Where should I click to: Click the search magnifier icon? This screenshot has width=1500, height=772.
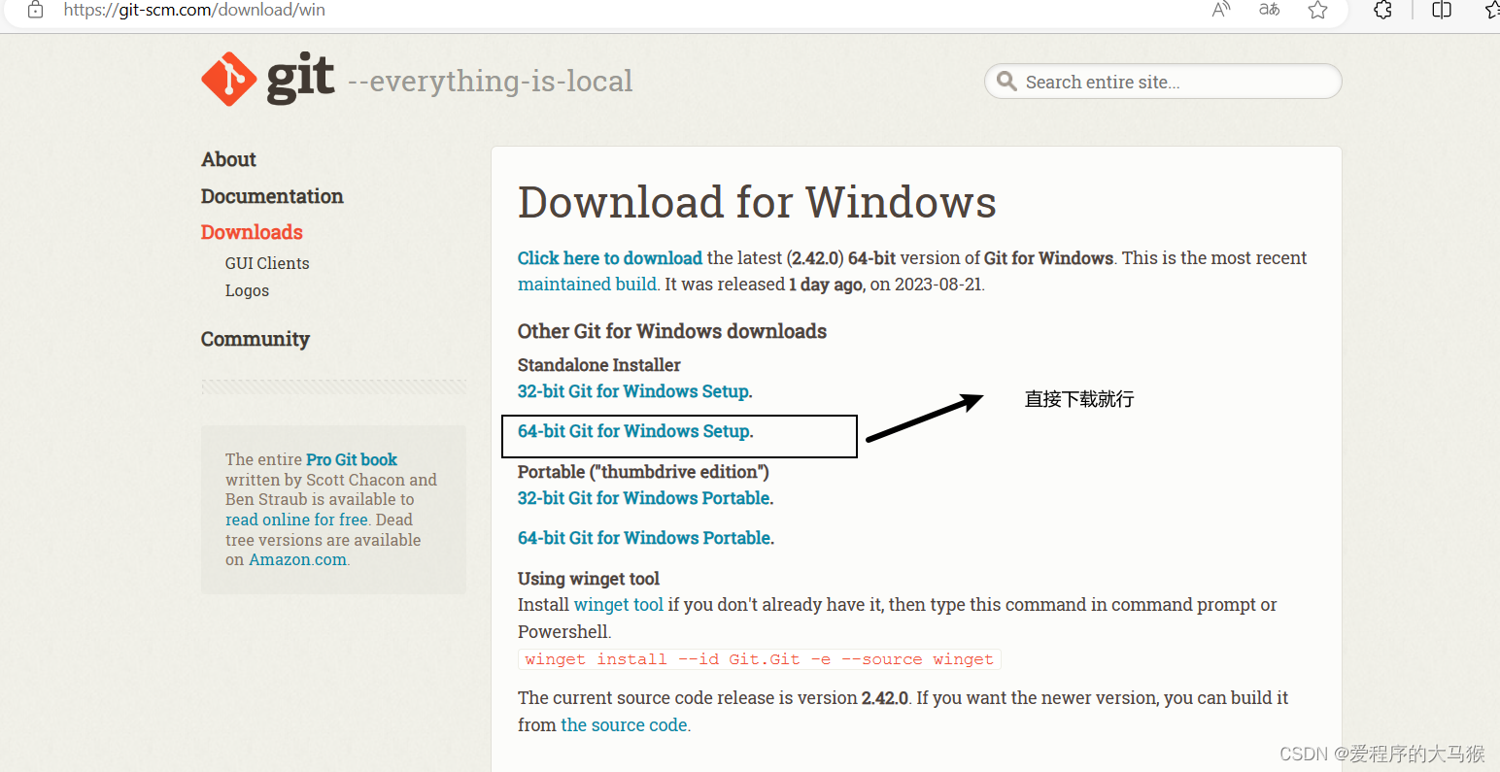[1006, 82]
